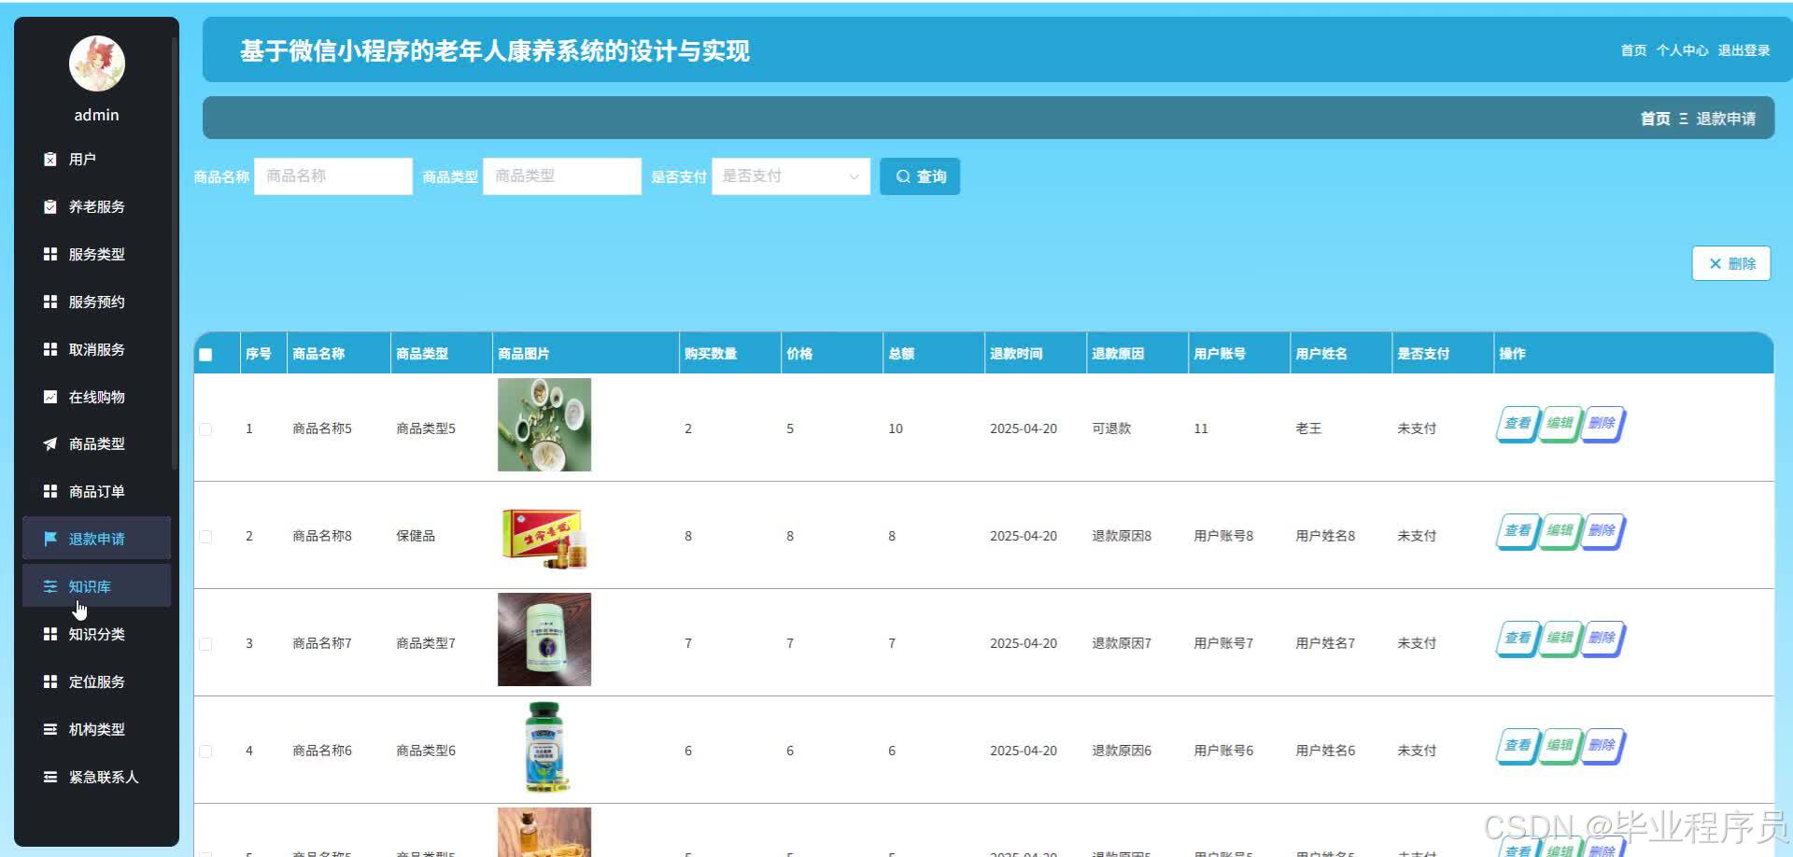Click 退款申请 in the breadcrumb bar
Viewport: 1793px width, 857px height.
point(1726,119)
